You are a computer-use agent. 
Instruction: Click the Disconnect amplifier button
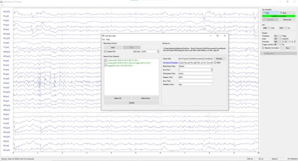coord(287,20)
